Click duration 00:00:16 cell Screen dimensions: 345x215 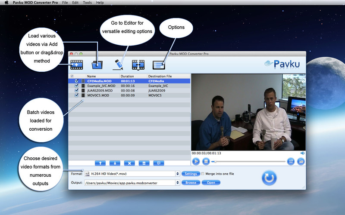[128, 86]
